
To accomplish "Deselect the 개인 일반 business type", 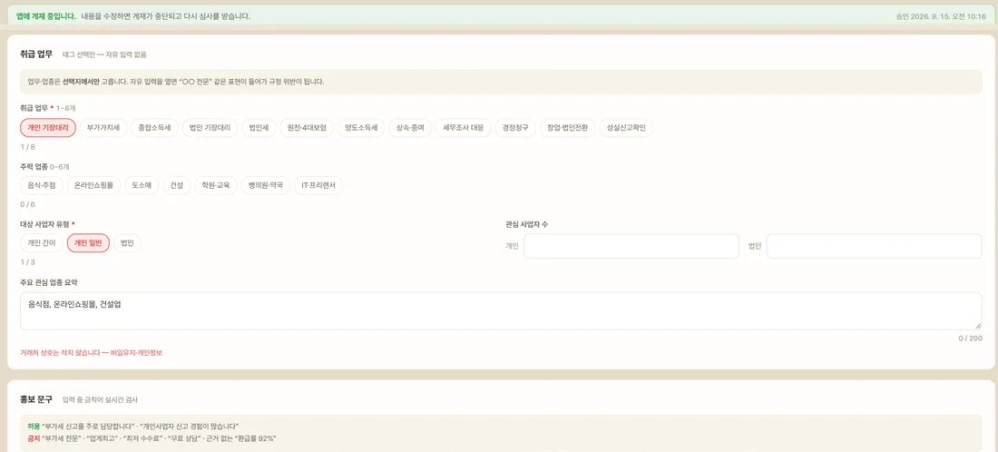I will tap(89, 243).
